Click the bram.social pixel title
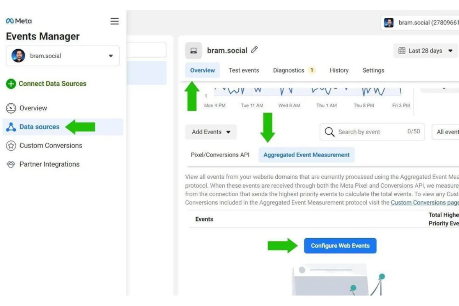Viewport: 459px width, 306px height. tap(227, 50)
